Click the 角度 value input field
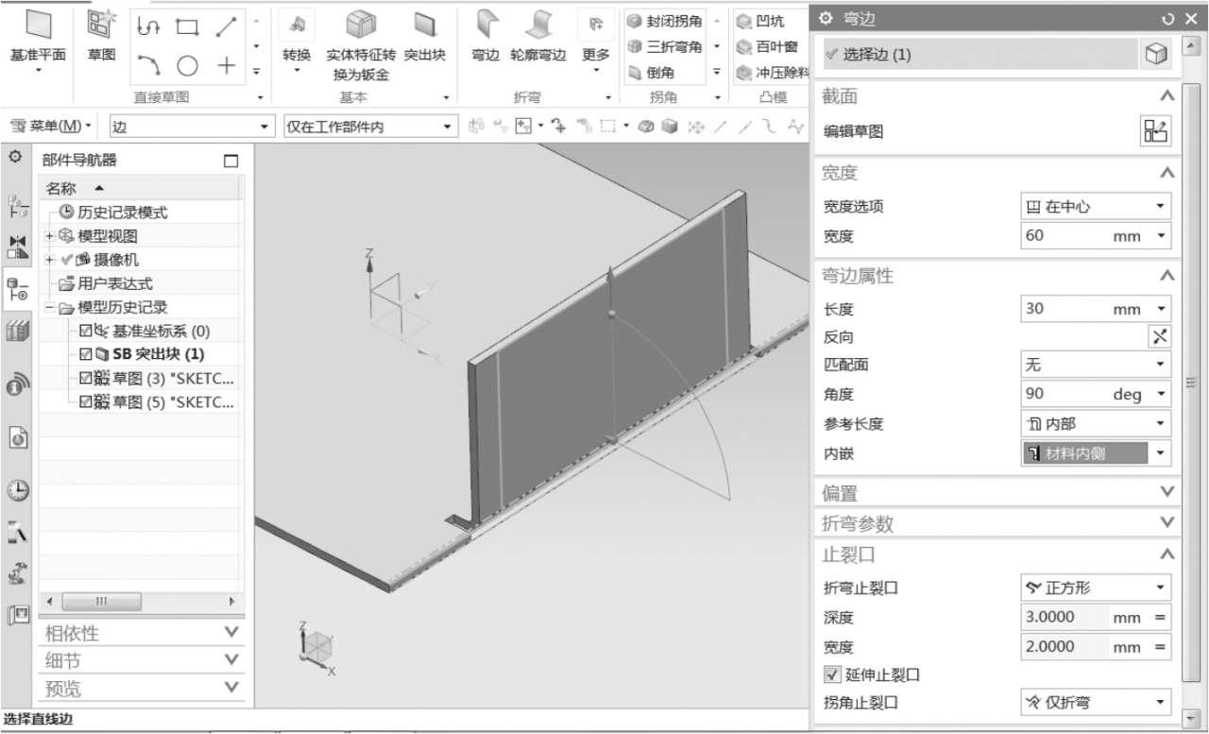 click(x=1058, y=393)
